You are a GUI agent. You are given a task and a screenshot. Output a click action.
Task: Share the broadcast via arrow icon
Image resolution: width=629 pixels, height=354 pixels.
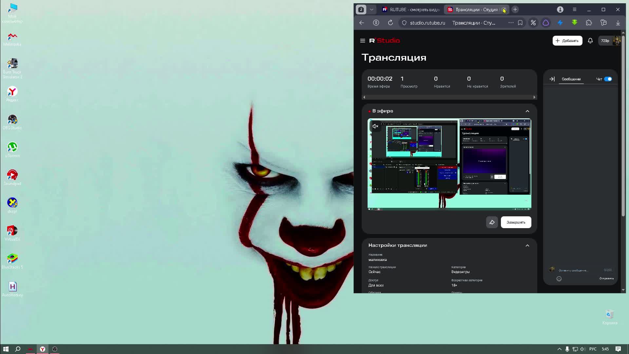coord(492,222)
